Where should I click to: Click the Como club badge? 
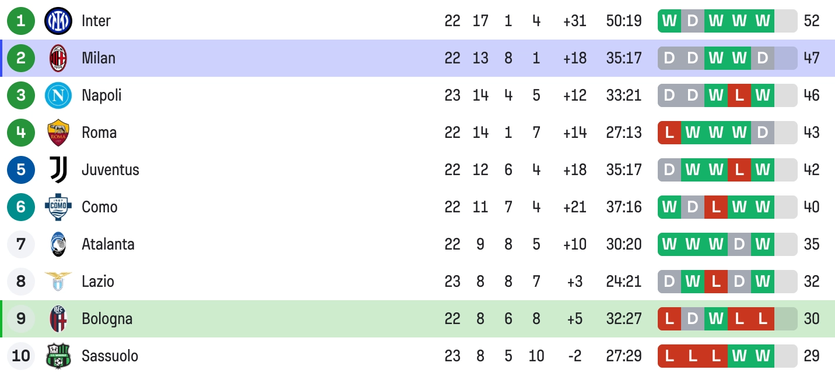tap(58, 207)
